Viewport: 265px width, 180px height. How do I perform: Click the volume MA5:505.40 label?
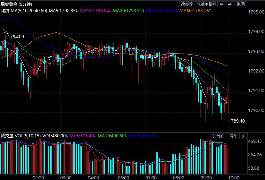click(83, 136)
